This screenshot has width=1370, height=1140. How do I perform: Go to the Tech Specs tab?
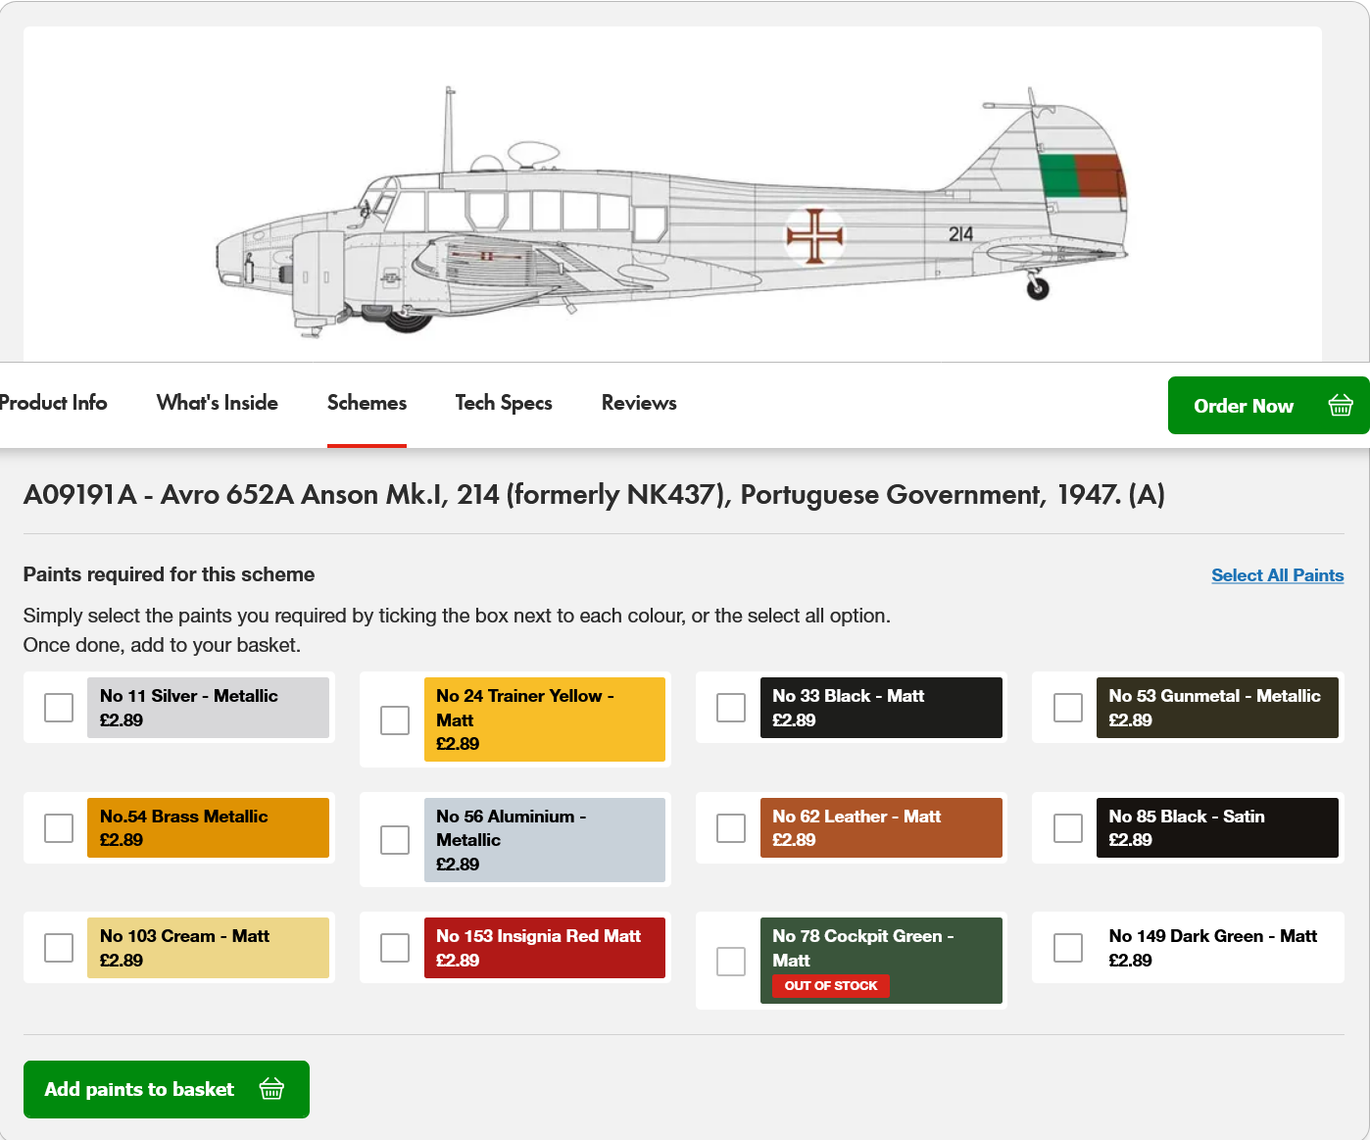point(504,403)
